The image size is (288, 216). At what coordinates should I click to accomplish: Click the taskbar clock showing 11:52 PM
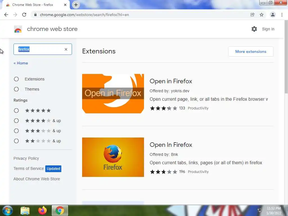(x=274, y=211)
